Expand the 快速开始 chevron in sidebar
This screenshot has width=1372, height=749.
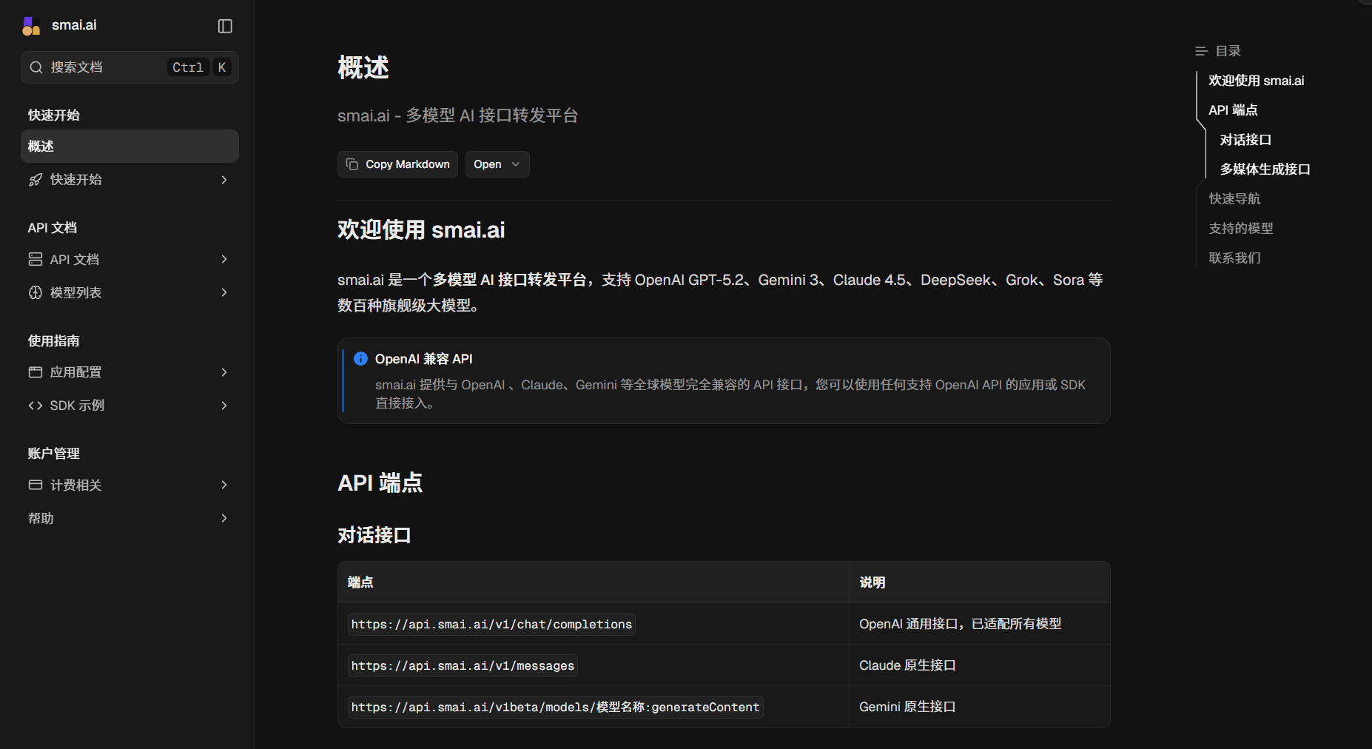[224, 180]
